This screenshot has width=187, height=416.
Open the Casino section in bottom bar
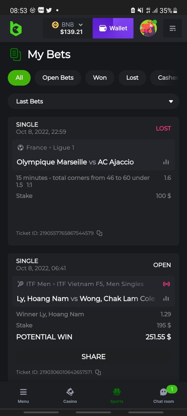[x=70, y=396]
